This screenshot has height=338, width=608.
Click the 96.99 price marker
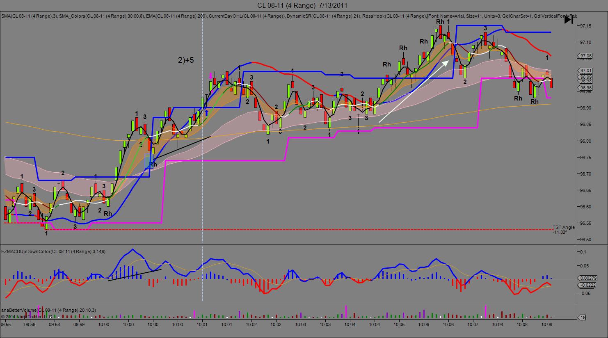point(586,77)
